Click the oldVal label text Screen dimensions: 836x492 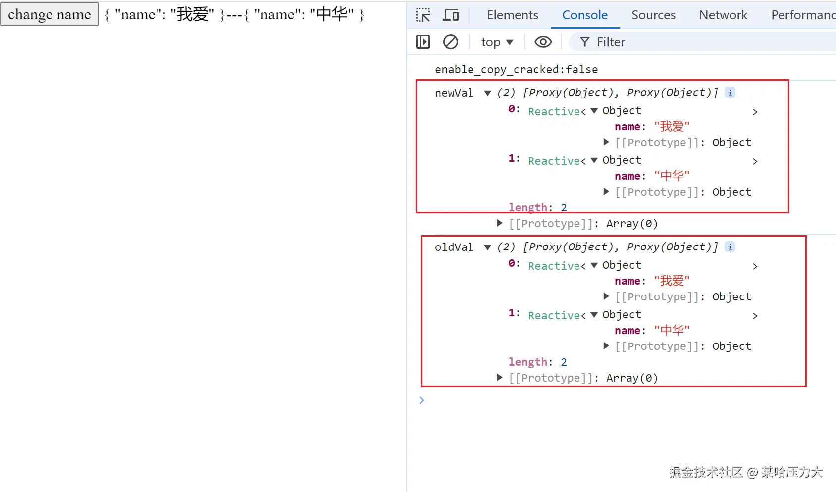(x=454, y=247)
